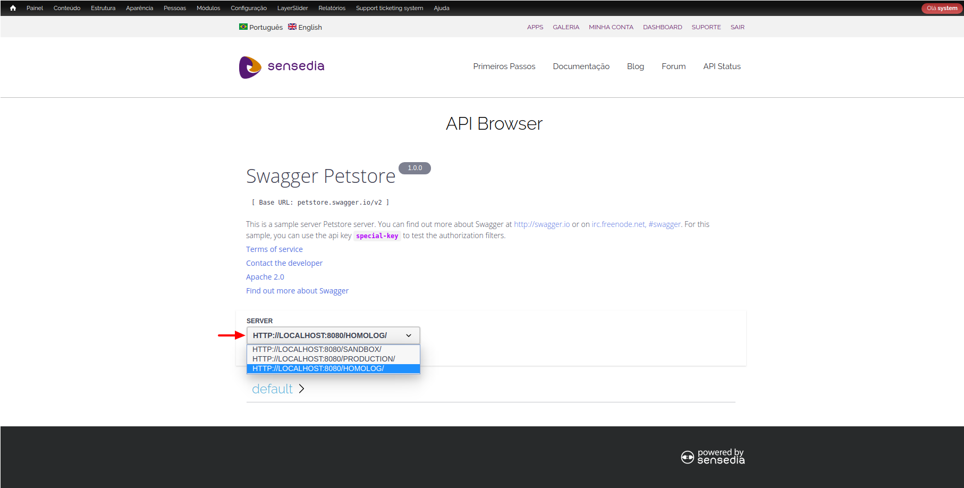This screenshot has height=488, width=964.
Task: Visit the http://swagger.io link
Action: 541,224
